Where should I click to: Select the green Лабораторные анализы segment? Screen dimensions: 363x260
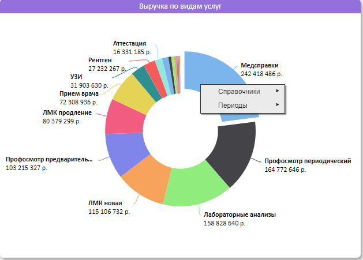(x=194, y=185)
